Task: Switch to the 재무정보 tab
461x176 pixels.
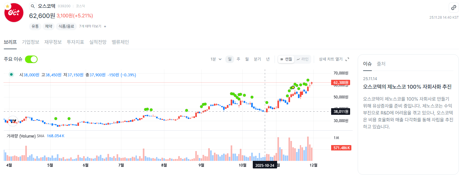Action: click(53, 42)
